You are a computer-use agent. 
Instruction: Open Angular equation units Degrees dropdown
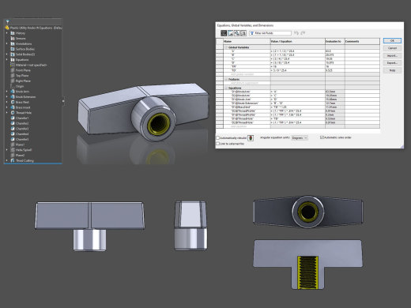300,138
